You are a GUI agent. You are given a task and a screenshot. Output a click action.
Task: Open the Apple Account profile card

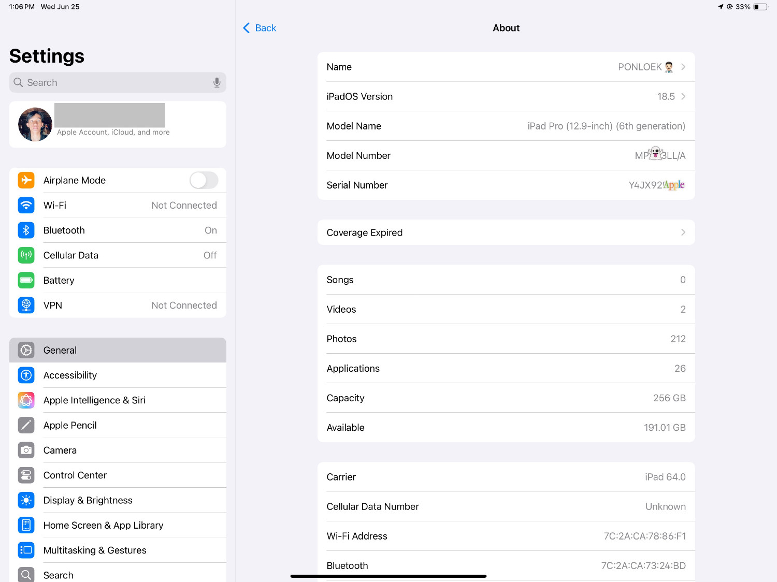click(118, 124)
